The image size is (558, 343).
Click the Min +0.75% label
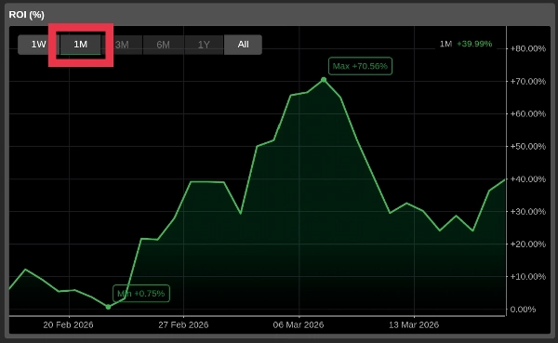[141, 294]
